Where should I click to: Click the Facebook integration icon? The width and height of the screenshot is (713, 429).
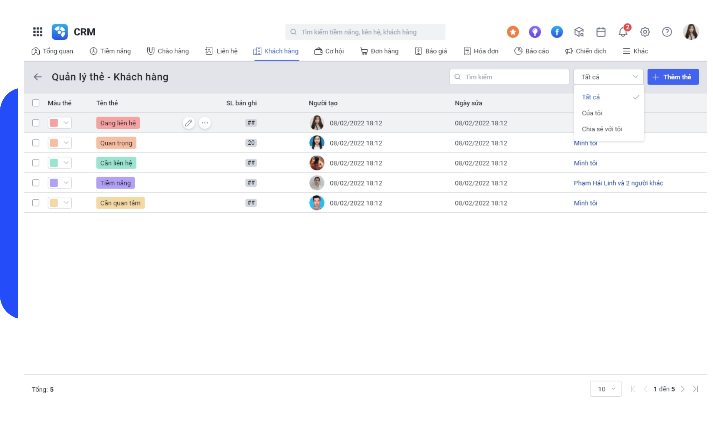click(557, 32)
